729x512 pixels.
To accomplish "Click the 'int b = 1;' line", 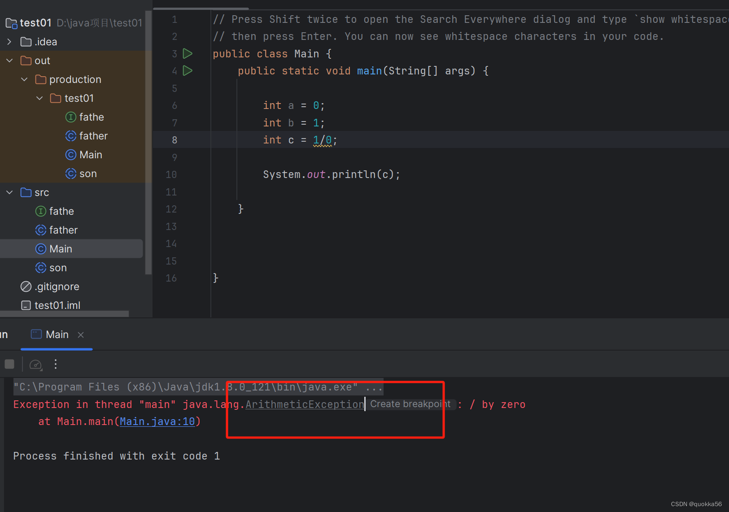I will tap(294, 123).
